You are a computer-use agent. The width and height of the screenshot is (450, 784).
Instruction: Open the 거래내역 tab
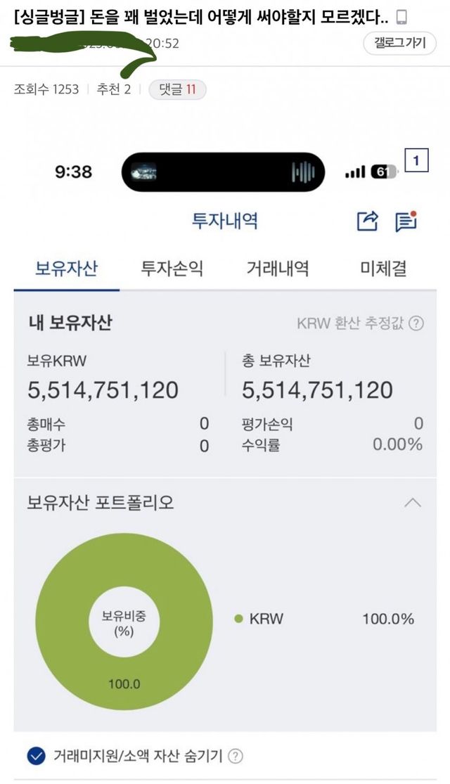coord(278,268)
